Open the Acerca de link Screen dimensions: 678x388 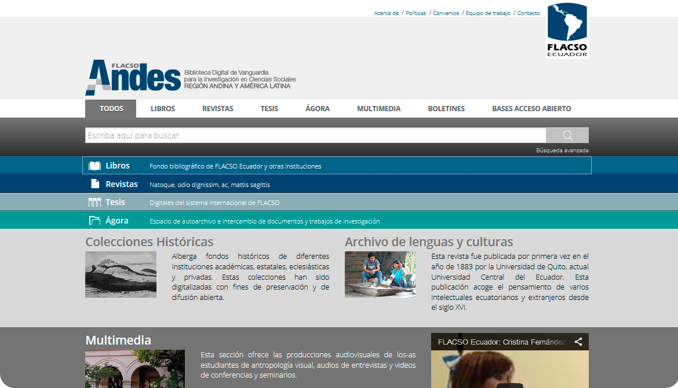click(386, 13)
